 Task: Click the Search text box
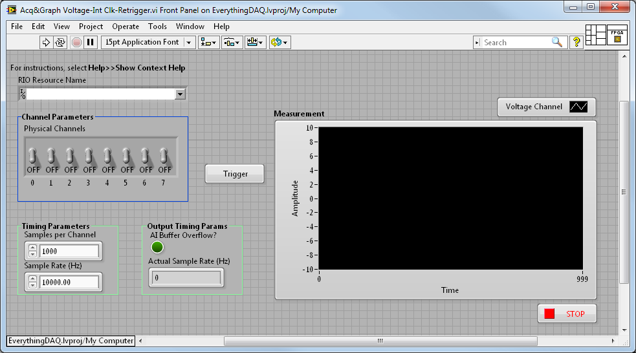pyautogui.click(x=516, y=43)
